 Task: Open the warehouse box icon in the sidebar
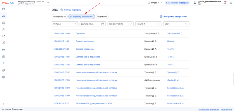(x=4, y=57)
